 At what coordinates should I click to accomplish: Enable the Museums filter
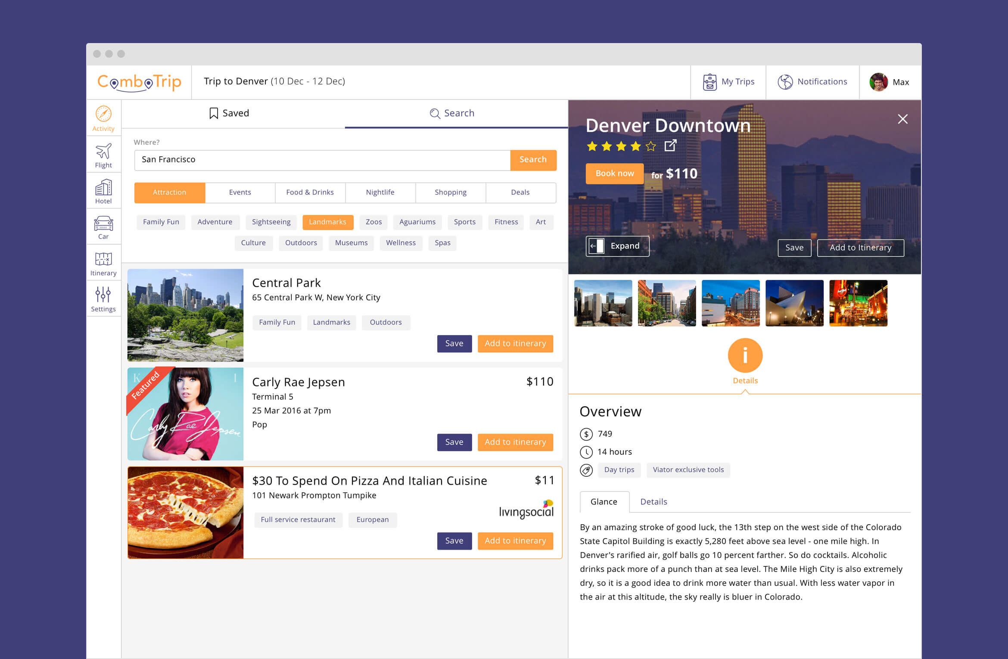click(351, 243)
